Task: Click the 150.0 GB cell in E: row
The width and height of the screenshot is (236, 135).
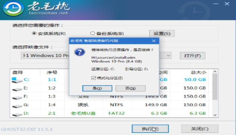Action: tap(194, 88)
